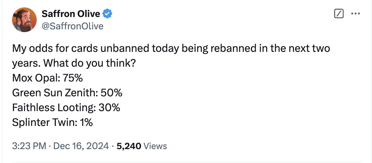Click the Views label
Viewport: 372px width, 163px height.
click(x=155, y=146)
